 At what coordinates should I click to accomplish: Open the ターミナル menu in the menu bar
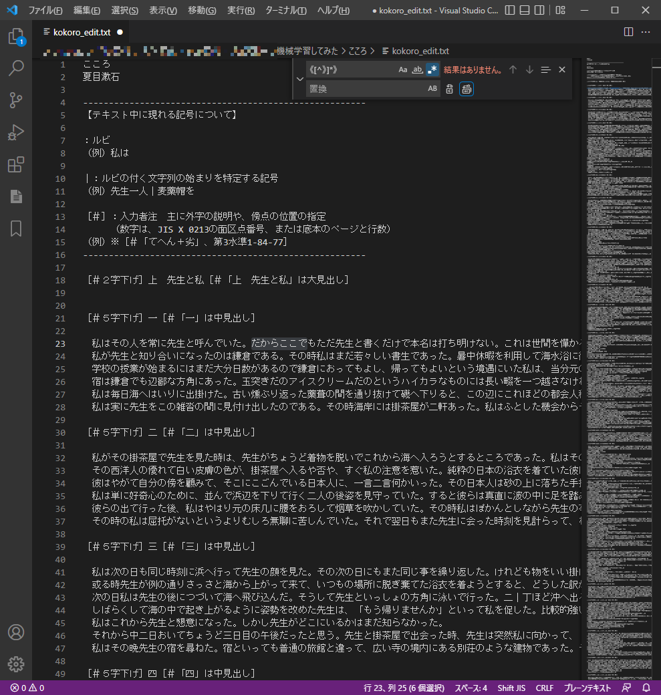point(285,11)
